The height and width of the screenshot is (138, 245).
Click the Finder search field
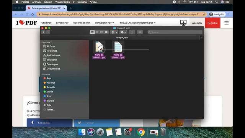tap(175, 32)
